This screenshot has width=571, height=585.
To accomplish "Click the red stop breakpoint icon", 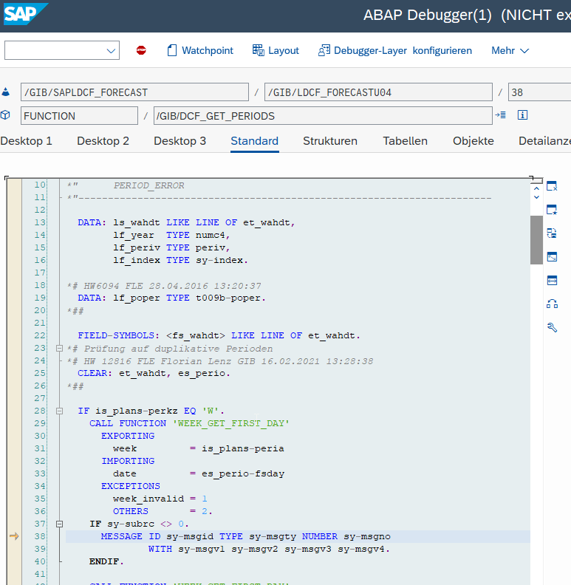I will [x=141, y=50].
